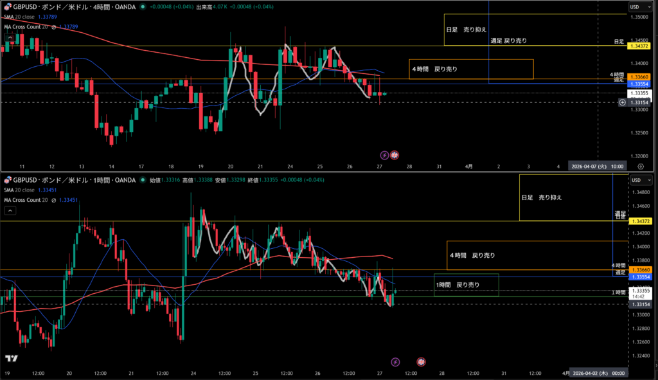658x380 pixels.
Task: Click the lightning event icon on upper chart
Action: pyautogui.click(x=384, y=155)
